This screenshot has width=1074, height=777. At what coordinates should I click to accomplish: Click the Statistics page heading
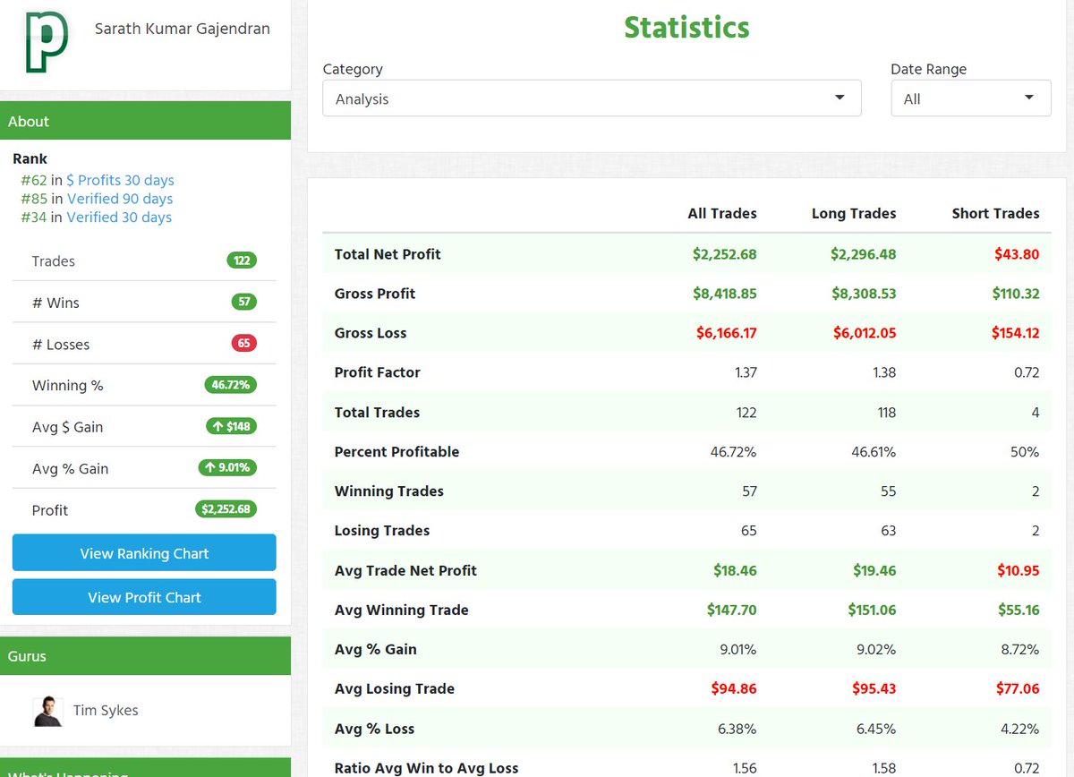coord(686,27)
